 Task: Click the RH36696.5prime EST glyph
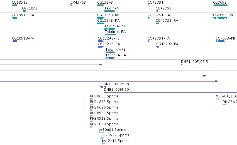click(91, 110)
